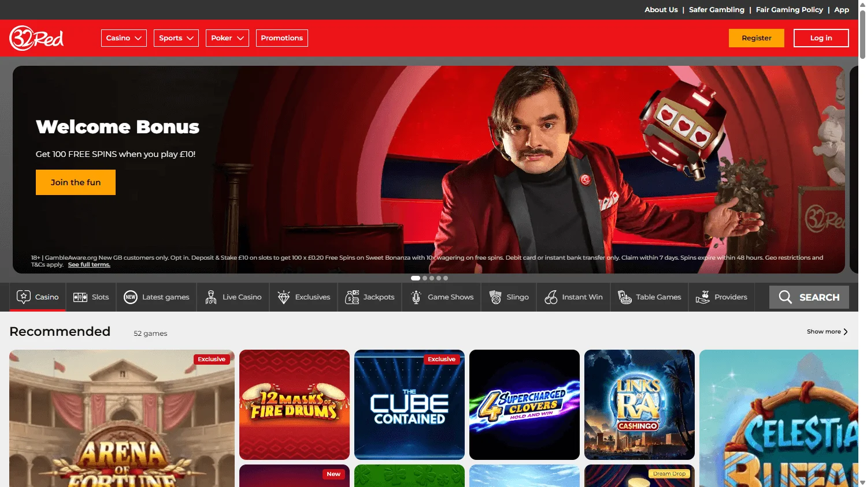Screen dimensions: 867x487
Task: Open the Game Shows microphone icon
Action: pos(416,297)
